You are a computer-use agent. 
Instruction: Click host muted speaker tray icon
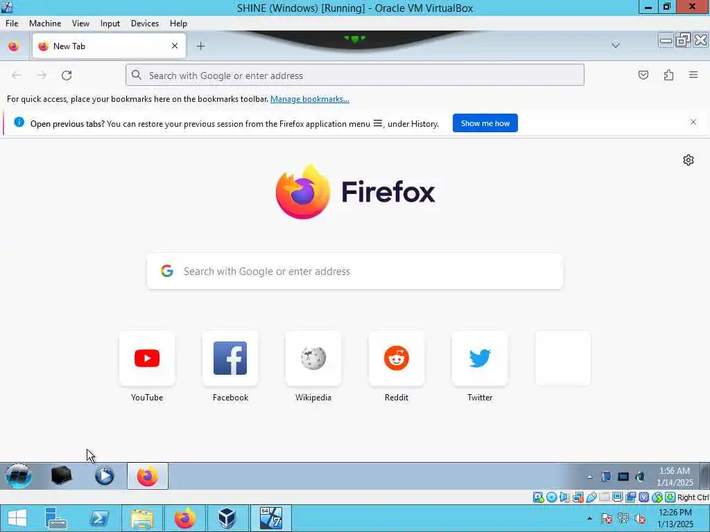640,518
